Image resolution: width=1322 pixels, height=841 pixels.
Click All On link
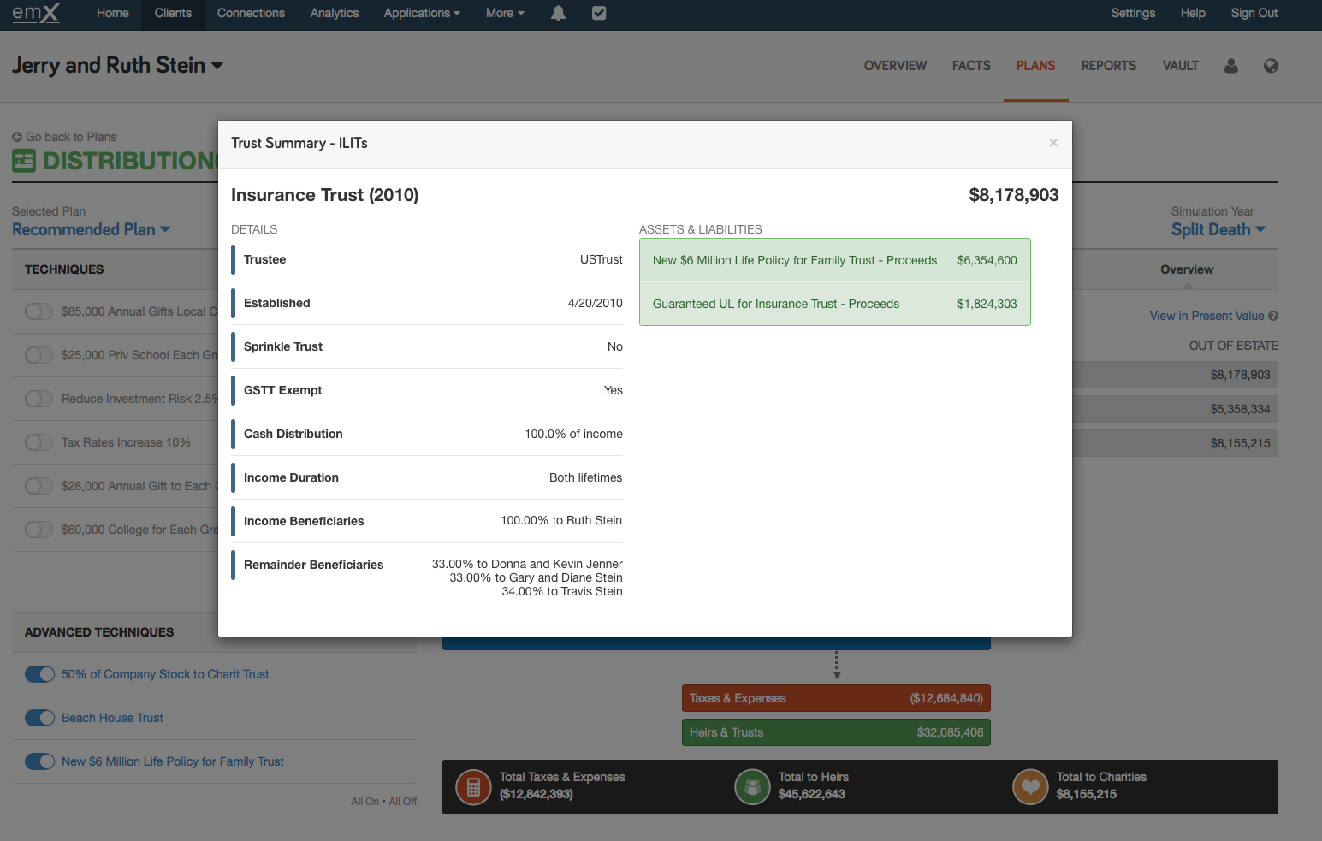pyautogui.click(x=365, y=802)
